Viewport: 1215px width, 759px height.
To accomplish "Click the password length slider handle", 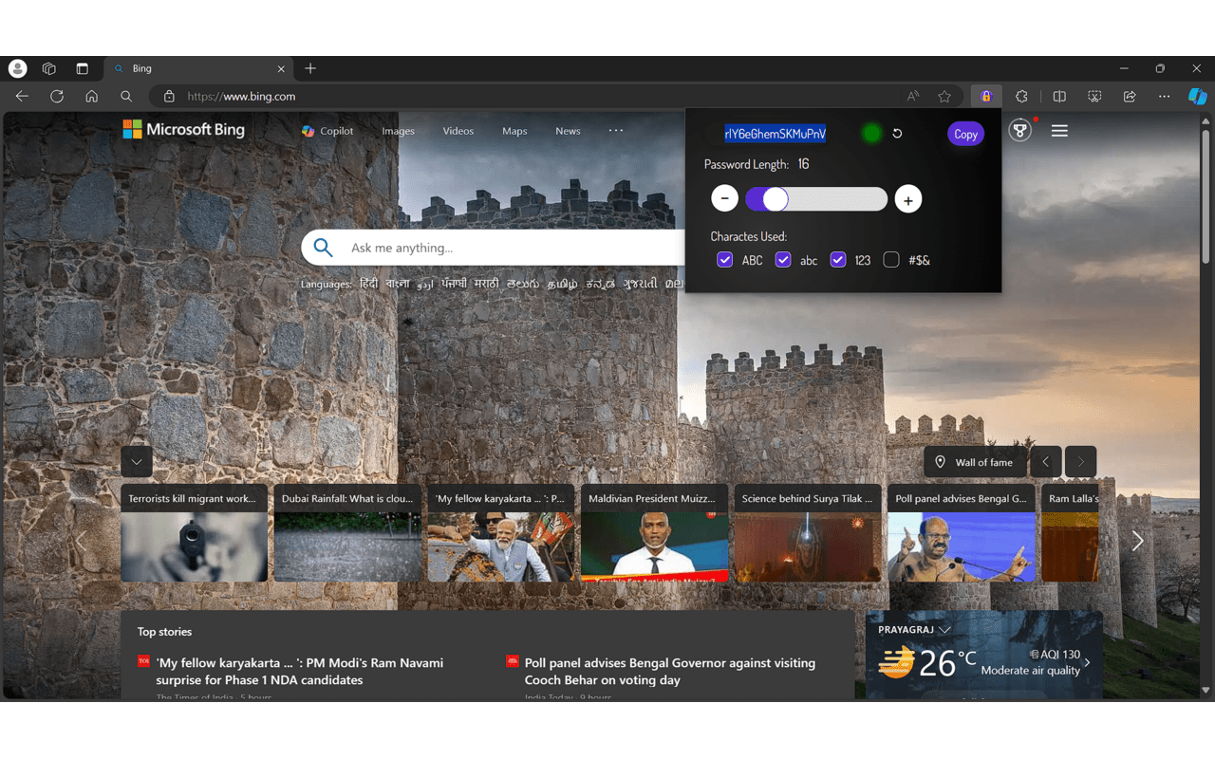I will coord(776,198).
